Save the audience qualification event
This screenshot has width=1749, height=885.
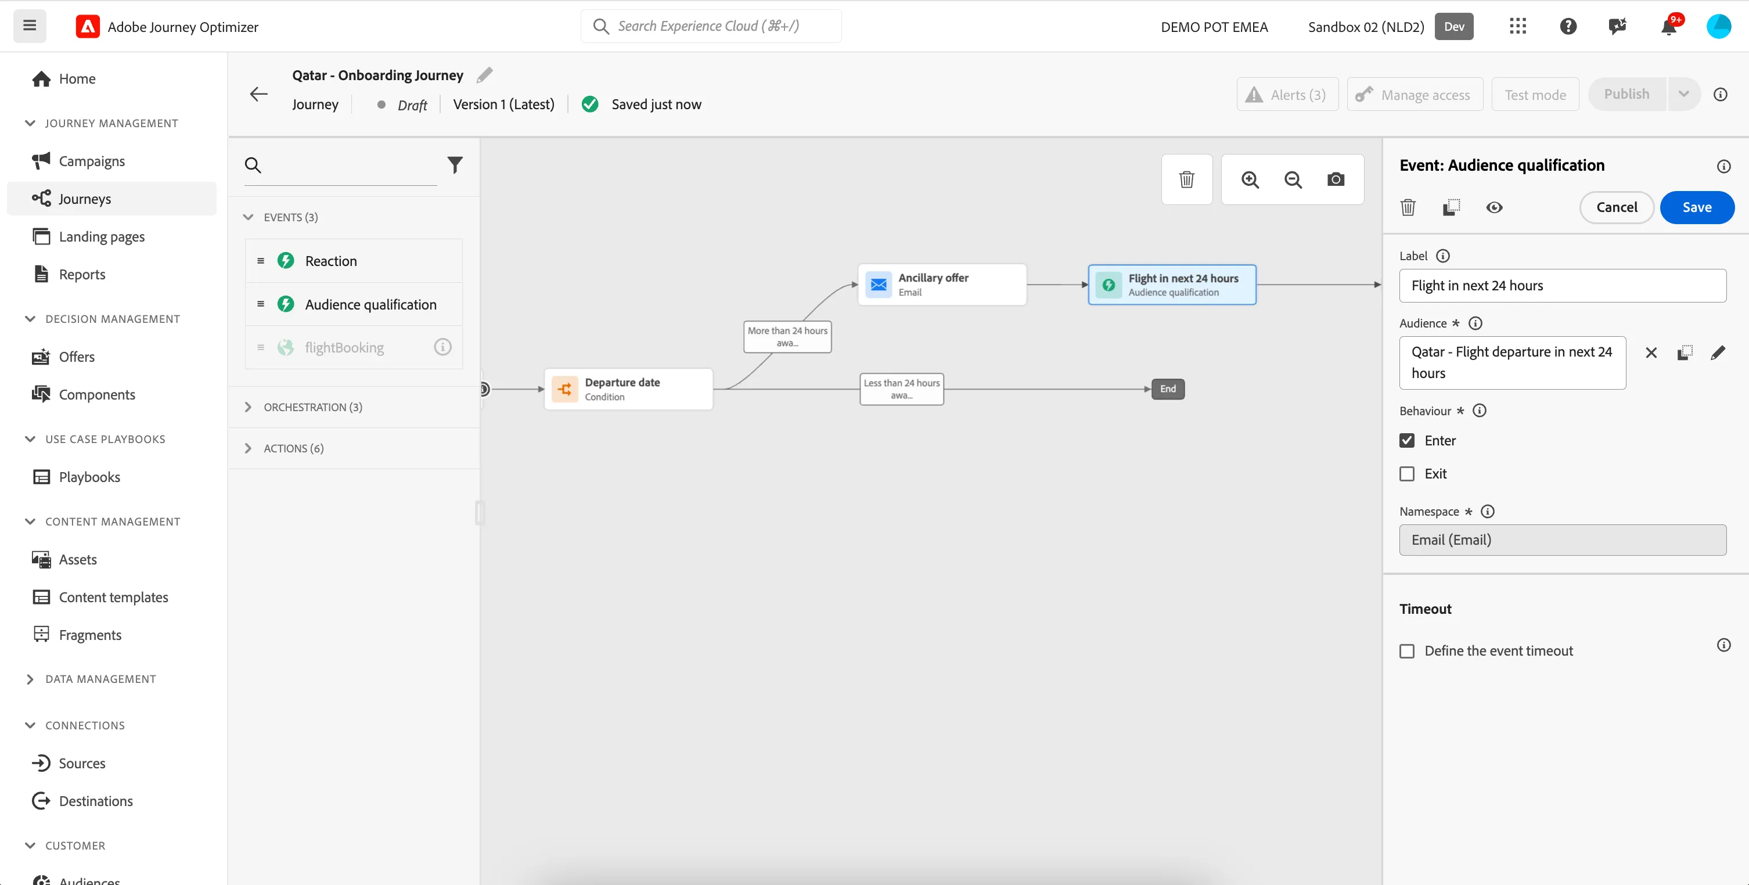[1696, 207]
